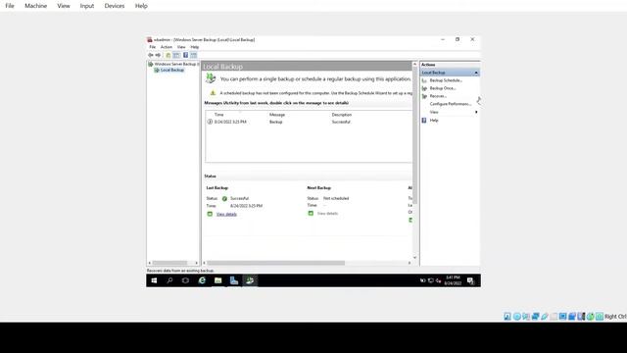
Task: Click the network icon in the system tray
Action: click(431, 280)
